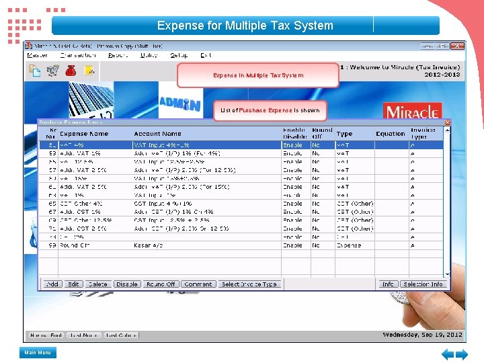
Task: Open the yellow note toolbar icon
Action: pos(89,71)
